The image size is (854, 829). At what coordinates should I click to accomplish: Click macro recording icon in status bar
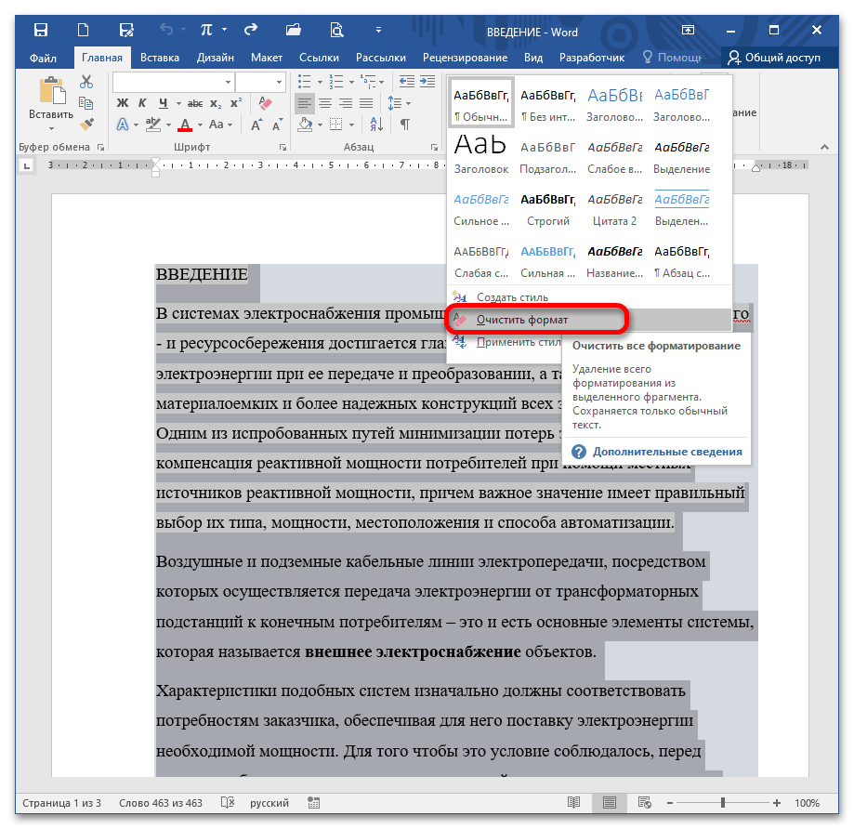314,802
